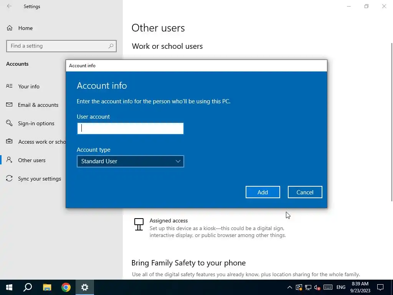Cancel the Account info dialog
This screenshot has width=393, height=295.
point(305,192)
